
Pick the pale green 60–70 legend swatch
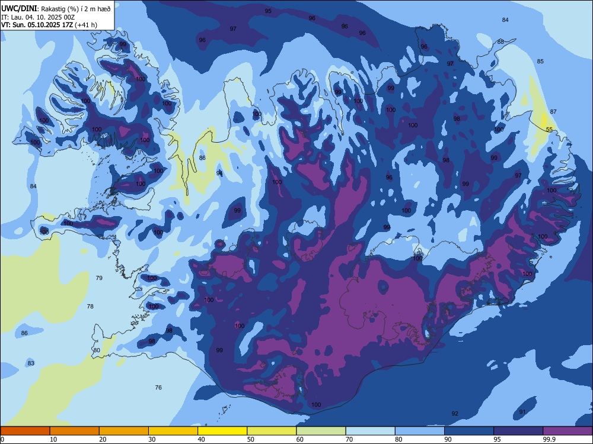click(x=321, y=431)
